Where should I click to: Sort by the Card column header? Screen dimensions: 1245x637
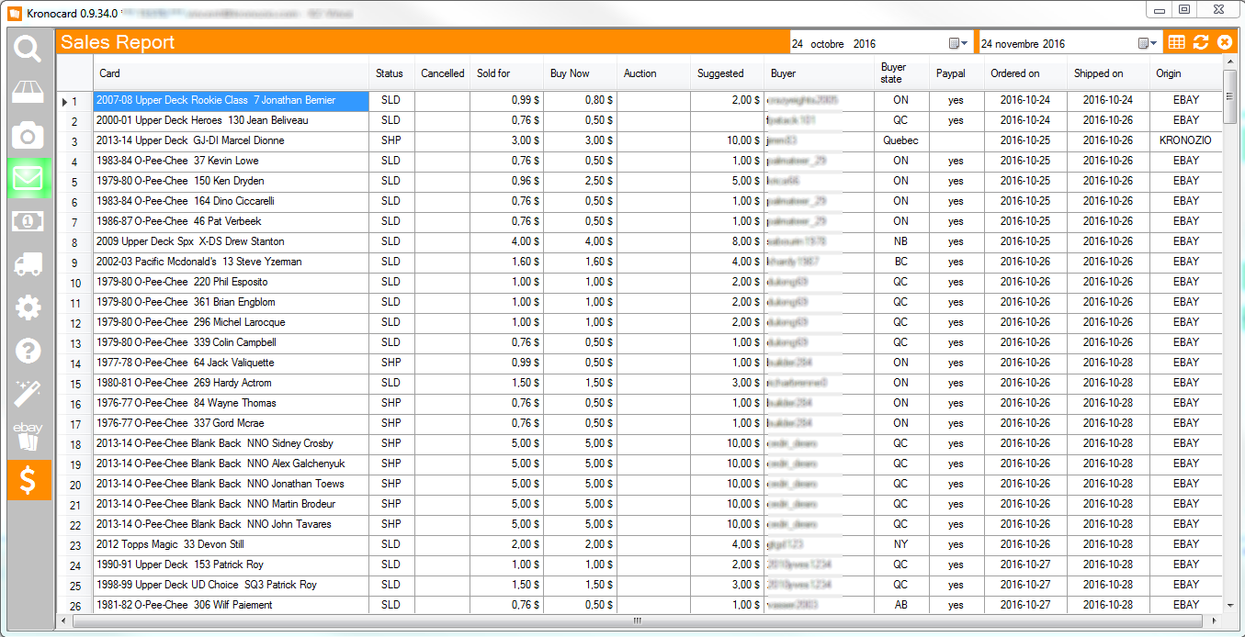coord(231,73)
